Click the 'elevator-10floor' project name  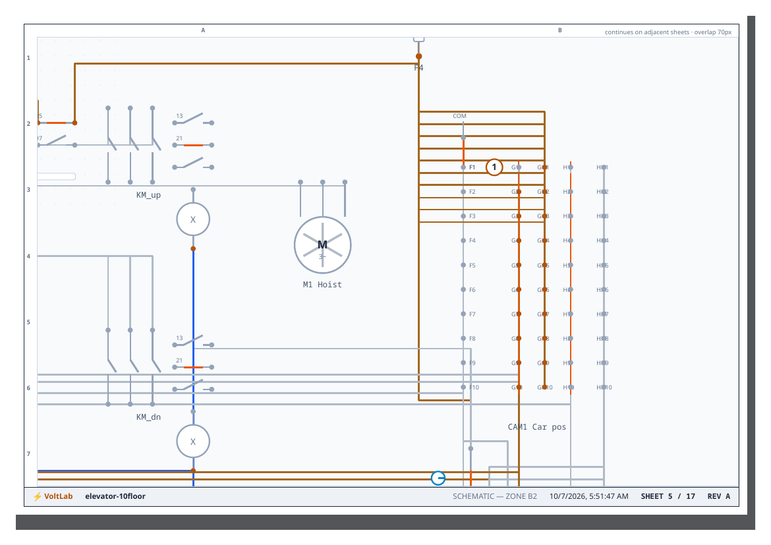[x=115, y=496]
